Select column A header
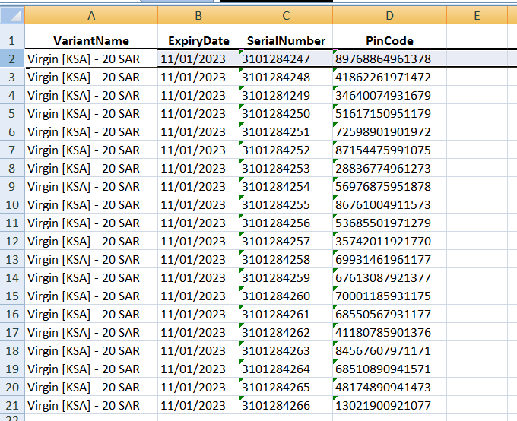 (x=91, y=15)
